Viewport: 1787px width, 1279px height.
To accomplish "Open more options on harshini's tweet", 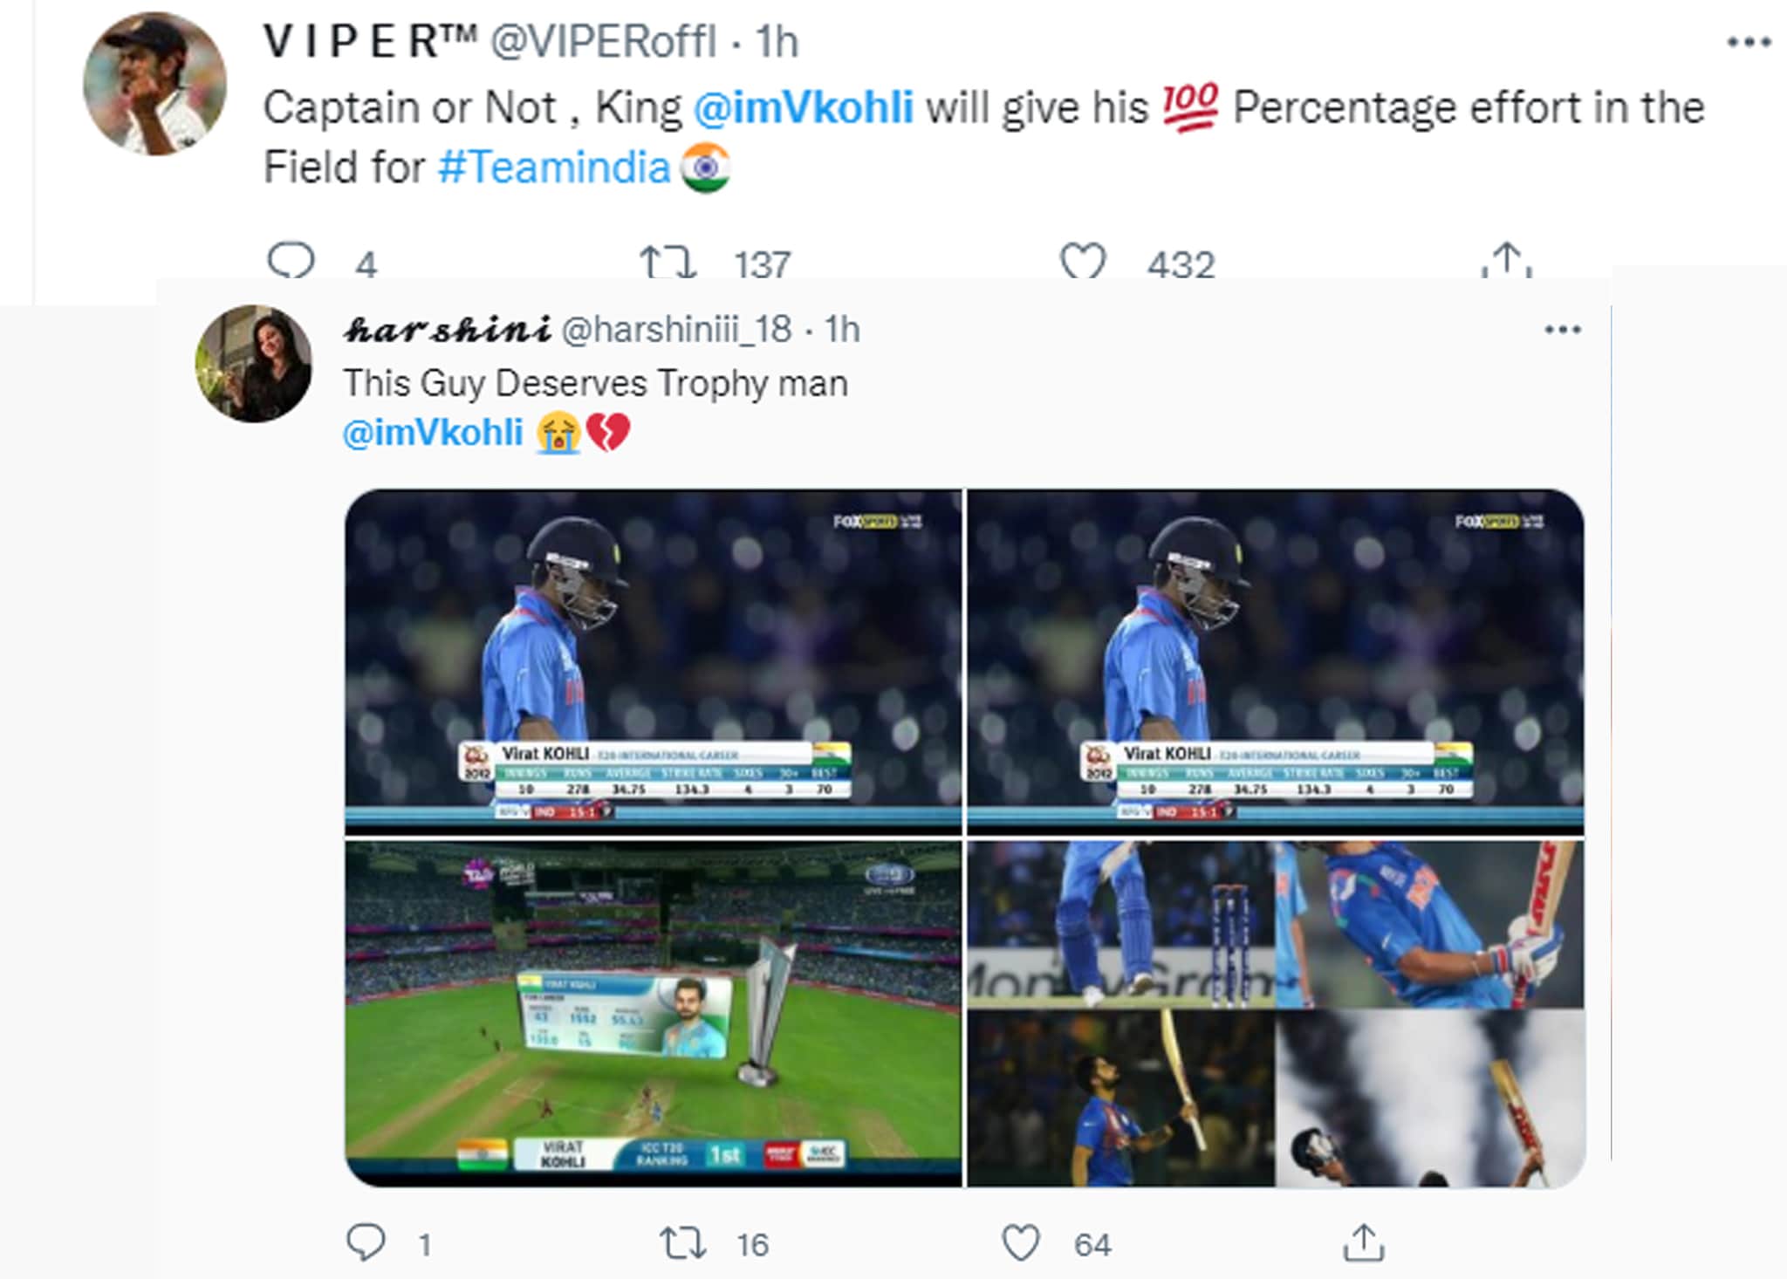I will coord(1562,330).
